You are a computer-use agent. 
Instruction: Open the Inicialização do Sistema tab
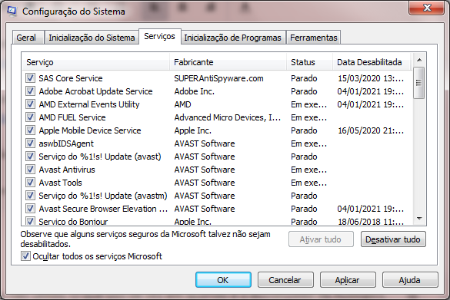click(x=92, y=38)
